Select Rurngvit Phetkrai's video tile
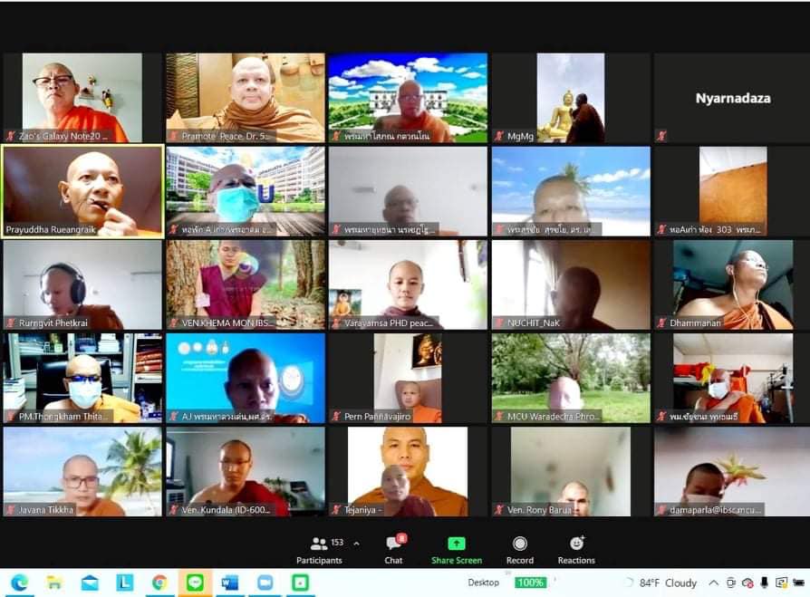The image size is (810, 597). point(82,284)
